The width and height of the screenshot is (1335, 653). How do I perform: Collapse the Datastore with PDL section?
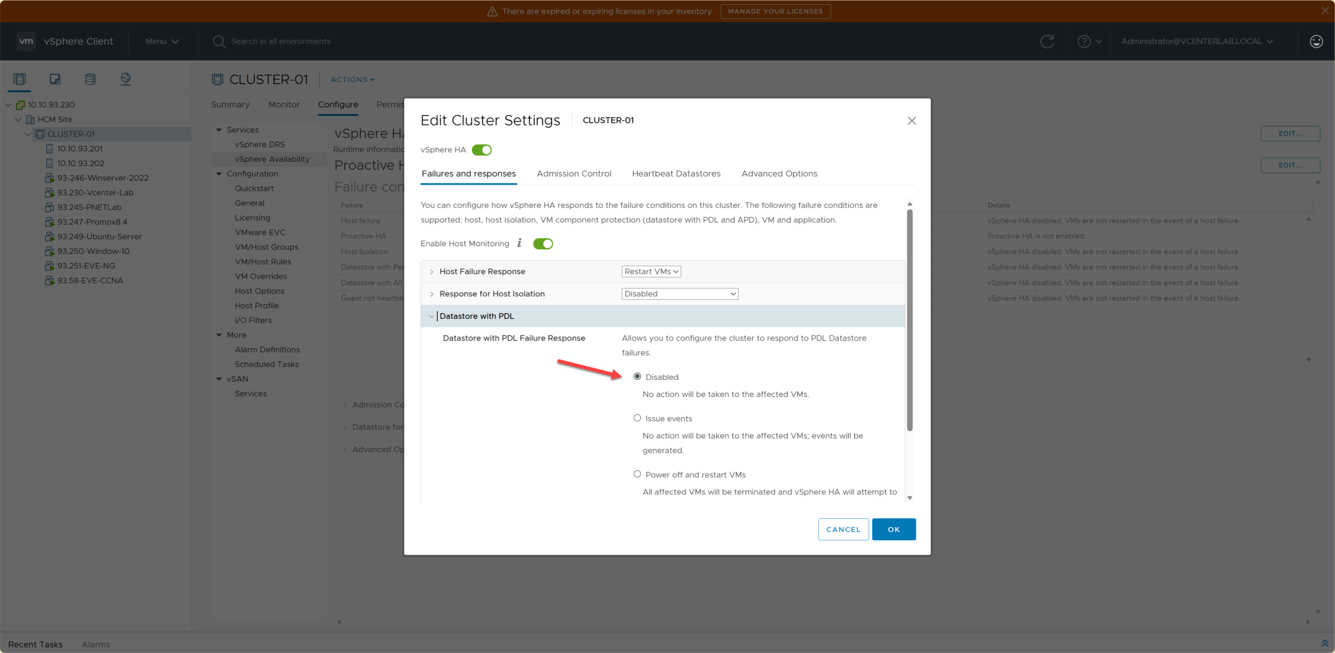tap(432, 316)
